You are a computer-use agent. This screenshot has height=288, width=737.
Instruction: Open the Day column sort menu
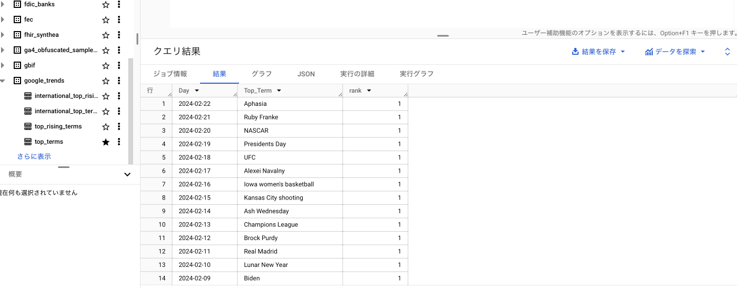click(196, 91)
